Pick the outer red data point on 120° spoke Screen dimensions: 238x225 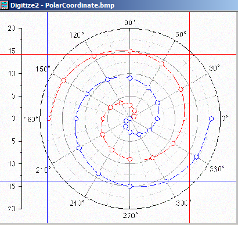coord(94,56)
